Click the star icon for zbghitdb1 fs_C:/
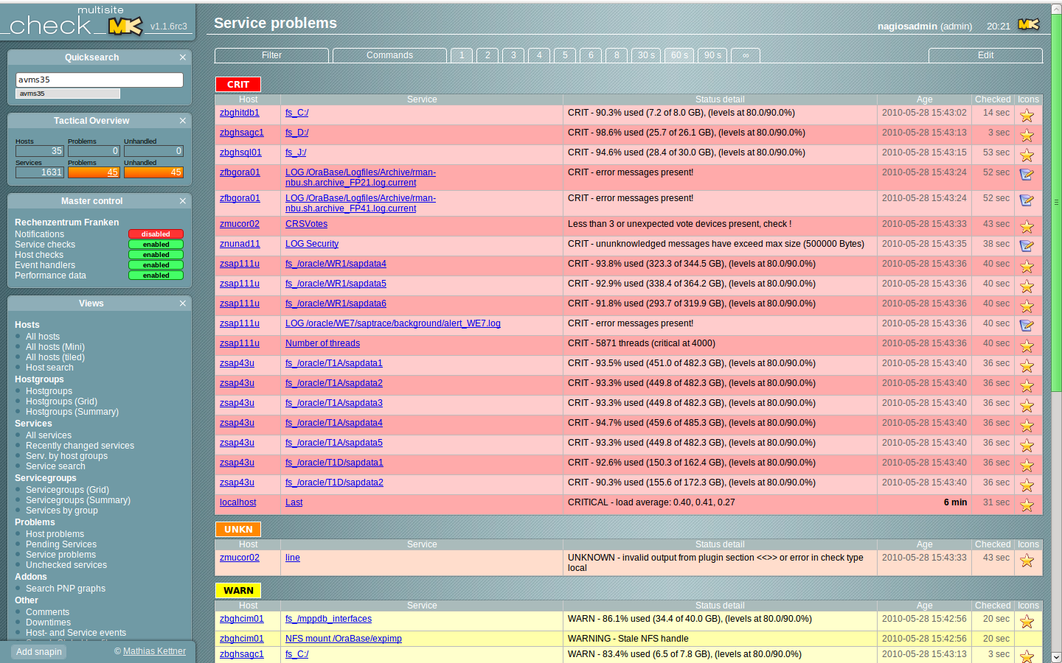Screen dimensions: 1062x663 [x=1027, y=115]
